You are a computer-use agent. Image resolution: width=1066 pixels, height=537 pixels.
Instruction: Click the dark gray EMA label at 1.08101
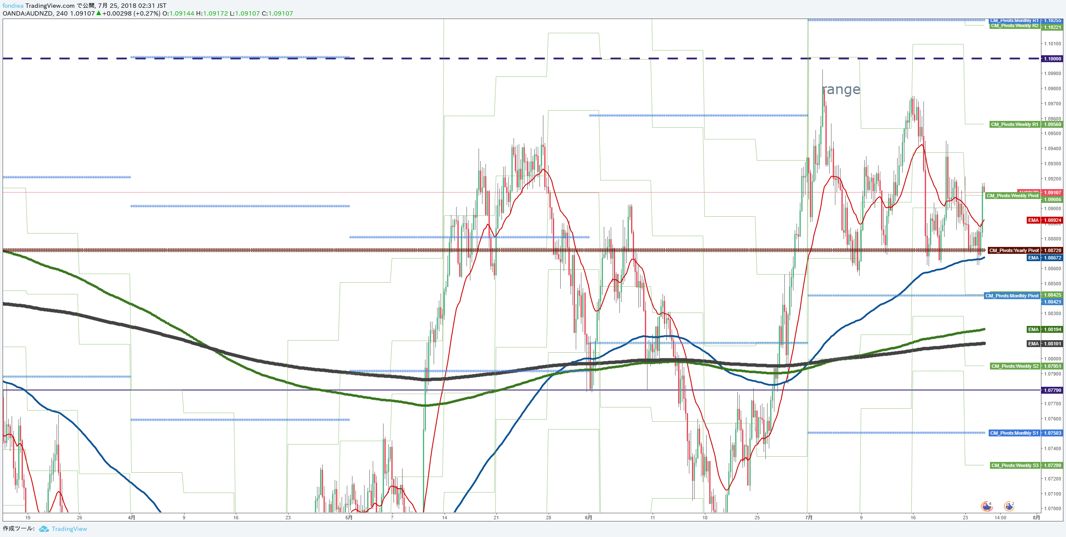point(1033,344)
